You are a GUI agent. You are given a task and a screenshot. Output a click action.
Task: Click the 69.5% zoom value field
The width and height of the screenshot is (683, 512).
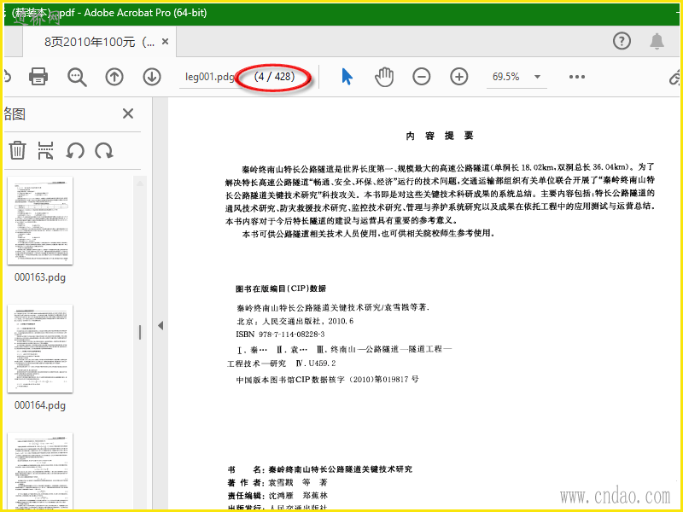[506, 77]
